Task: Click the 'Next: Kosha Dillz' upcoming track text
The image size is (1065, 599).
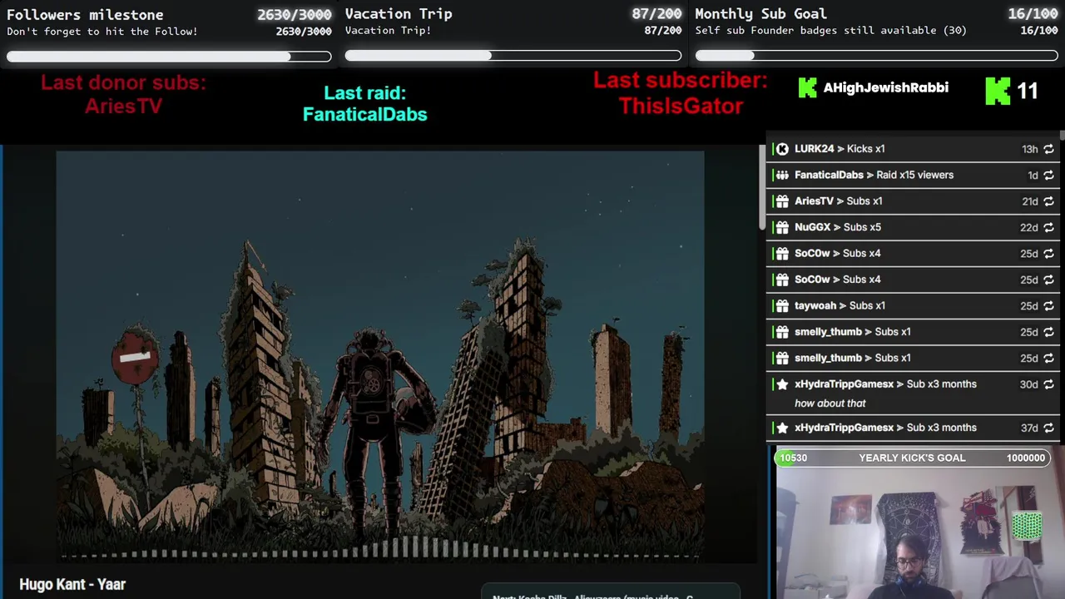Action: [592, 597]
